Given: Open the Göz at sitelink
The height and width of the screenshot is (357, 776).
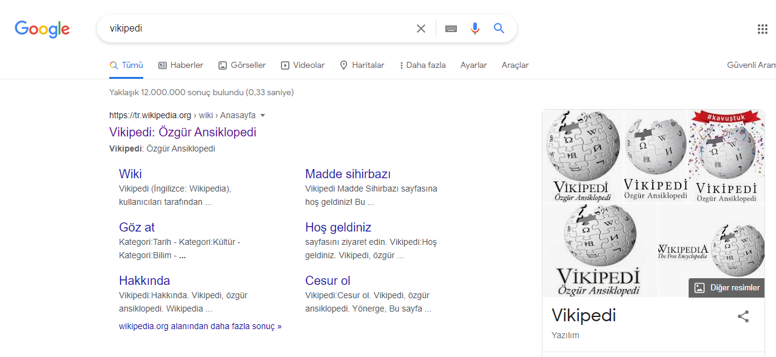Looking at the screenshot, I should pyautogui.click(x=137, y=227).
